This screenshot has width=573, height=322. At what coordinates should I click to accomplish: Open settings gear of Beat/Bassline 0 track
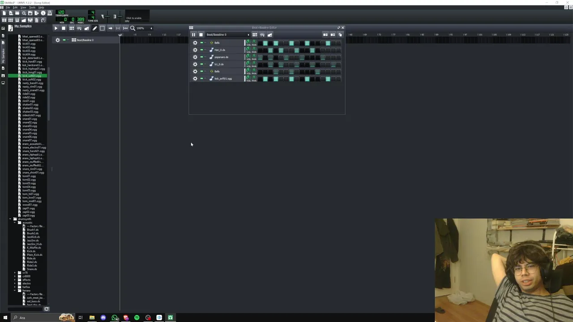point(58,40)
